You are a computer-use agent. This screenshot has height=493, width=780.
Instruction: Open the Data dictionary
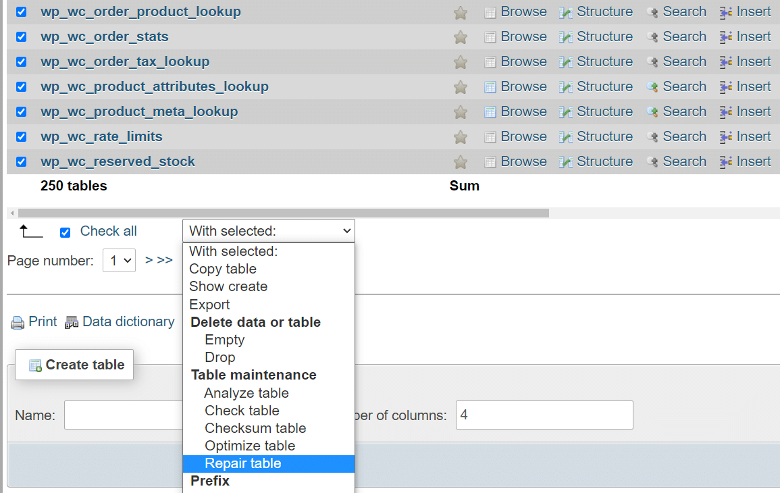click(128, 321)
